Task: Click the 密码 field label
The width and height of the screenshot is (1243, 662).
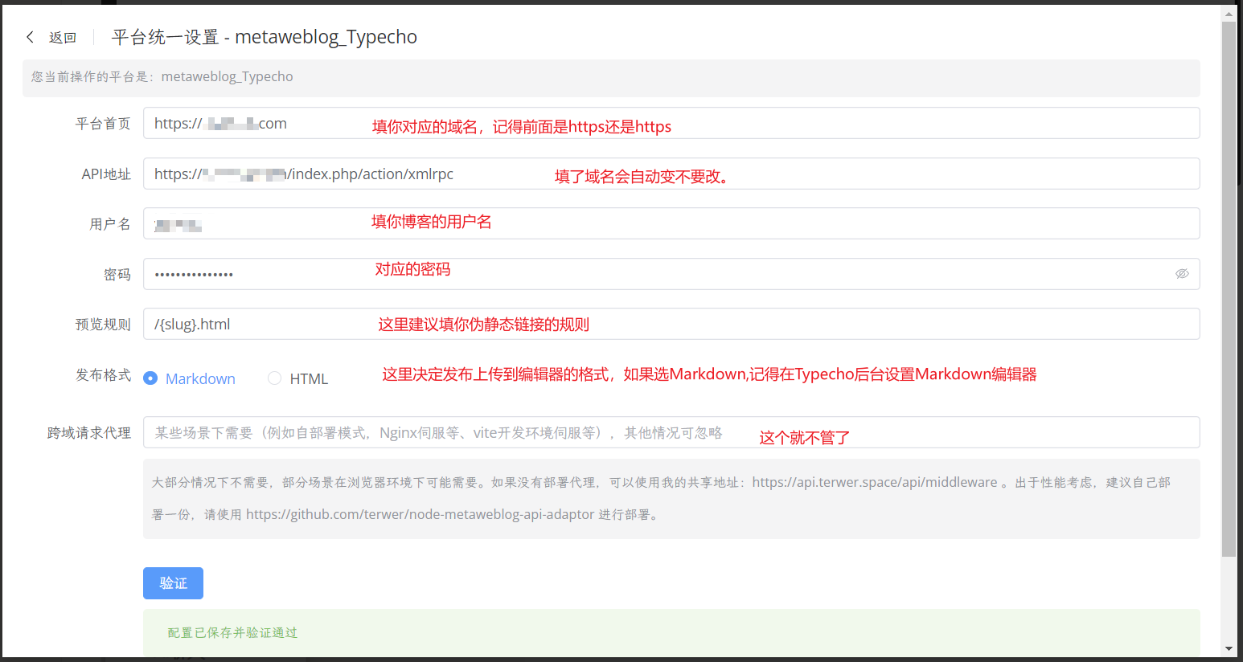Action: [x=117, y=275]
